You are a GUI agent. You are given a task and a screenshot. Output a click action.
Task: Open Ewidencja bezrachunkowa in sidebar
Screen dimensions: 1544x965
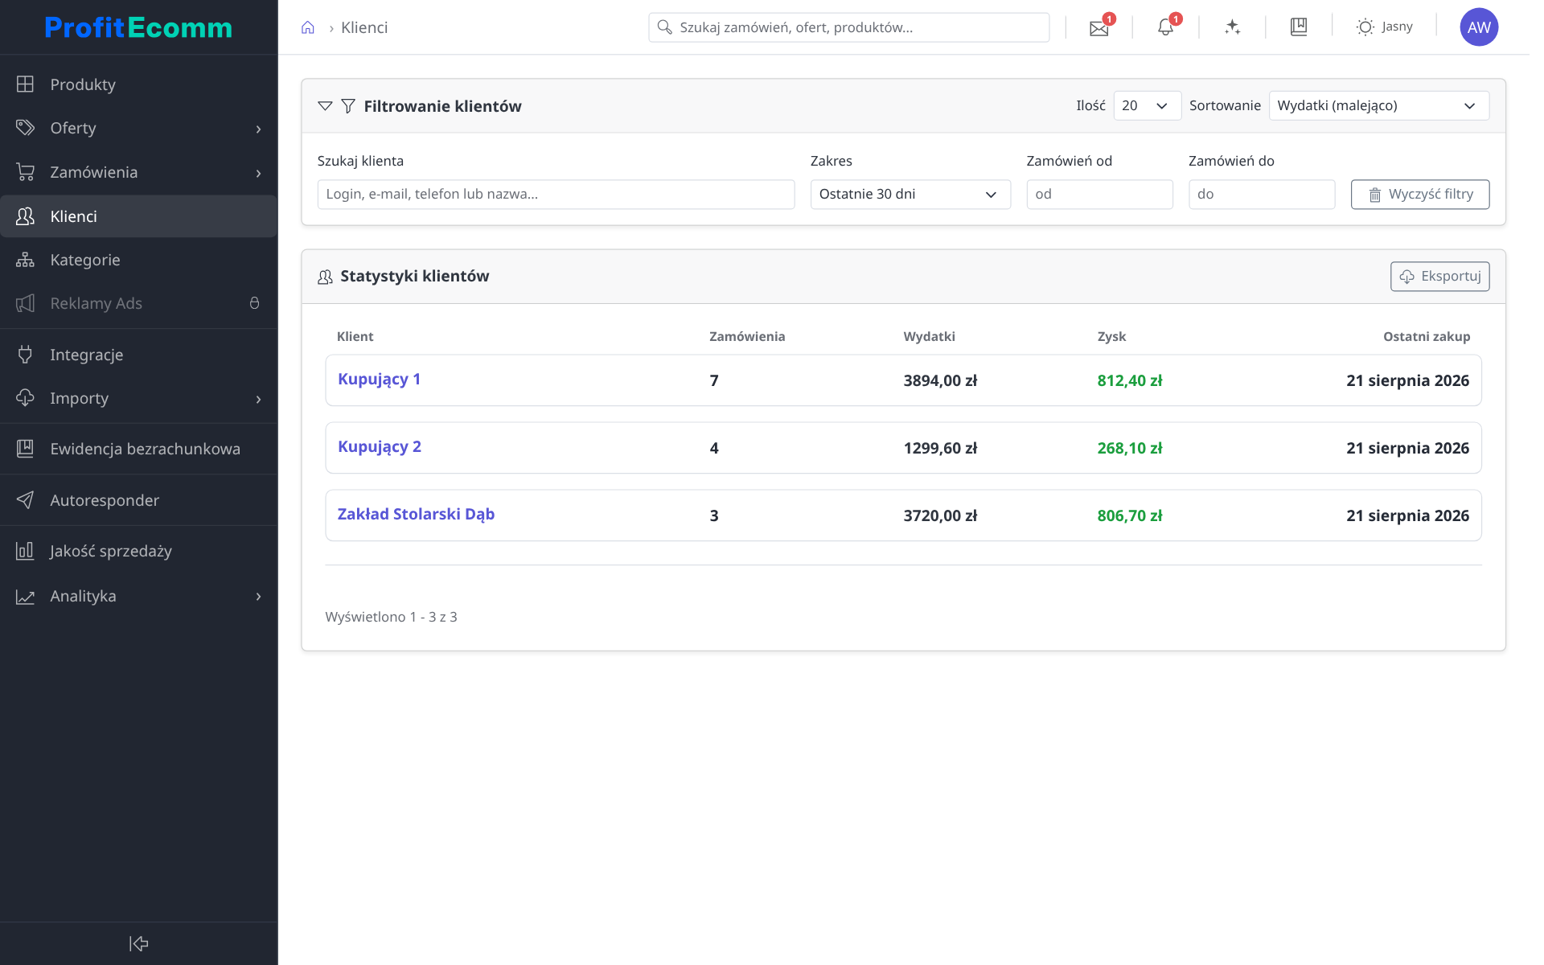[138, 449]
